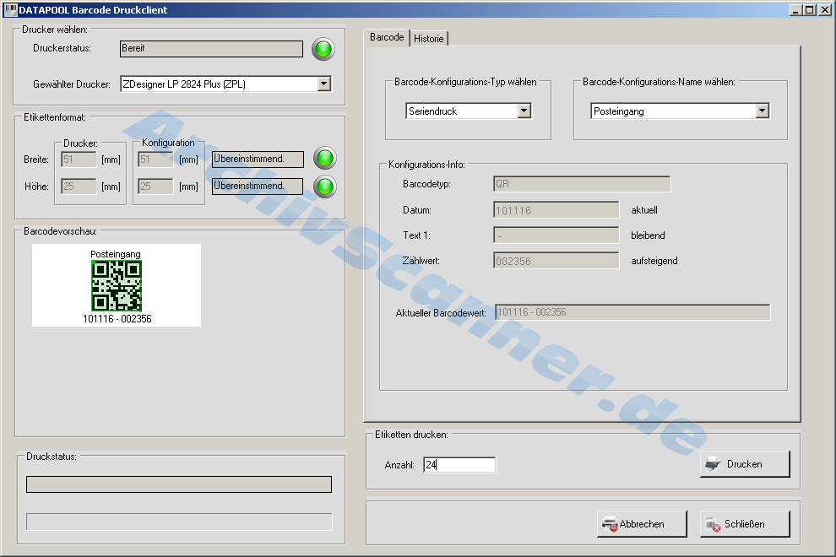The width and height of the screenshot is (836, 557).
Task: Select the Barcode tab
Action: click(x=387, y=38)
